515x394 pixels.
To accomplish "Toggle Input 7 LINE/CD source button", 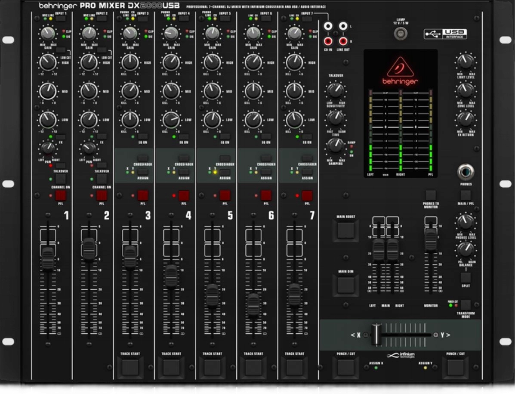I will point(307,19).
